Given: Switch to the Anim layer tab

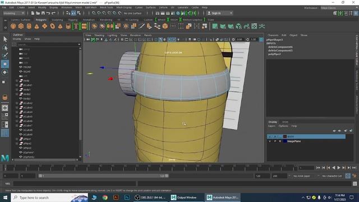Looking at the screenshot, I should [x=285, y=122].
